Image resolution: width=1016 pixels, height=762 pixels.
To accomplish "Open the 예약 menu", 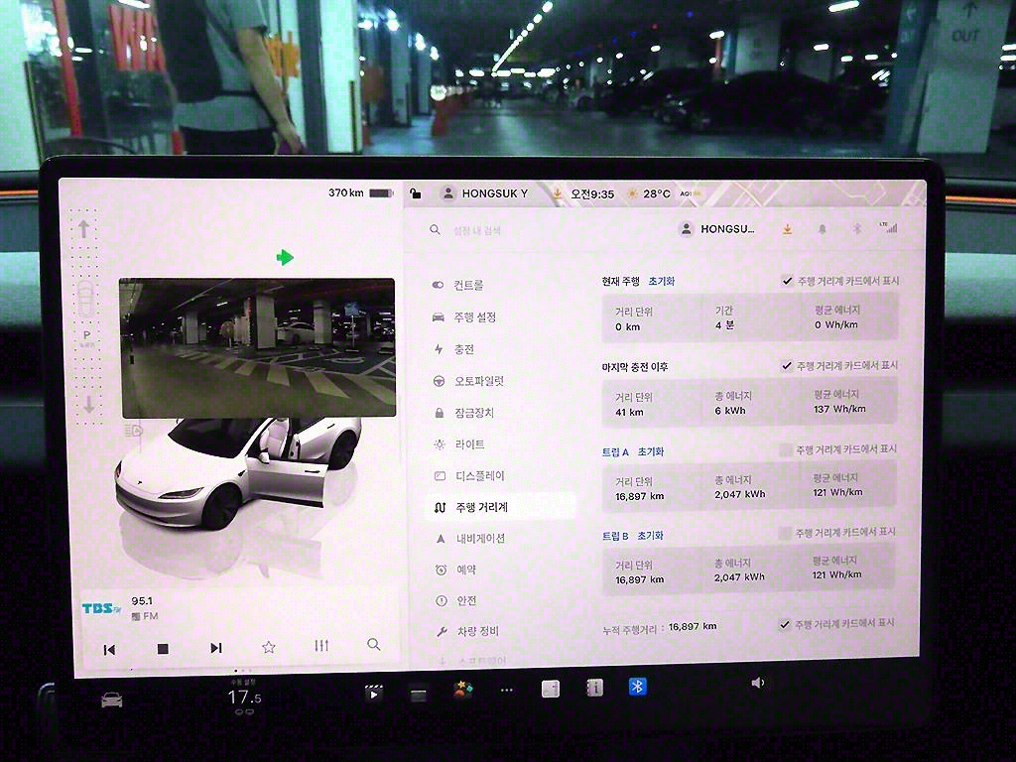I will pyautogui.click(x=456, y=570).
